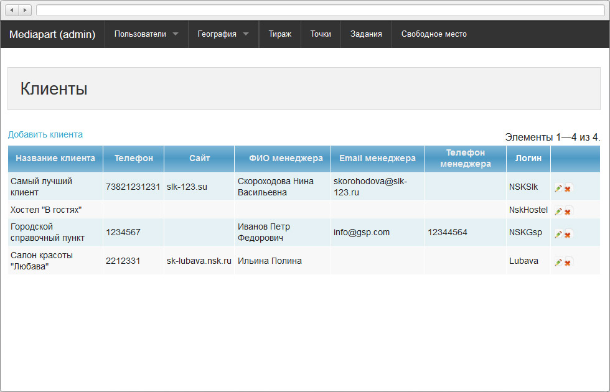Sort by the Email менеджера column header
610x392 pixels.
coord(377,158)
